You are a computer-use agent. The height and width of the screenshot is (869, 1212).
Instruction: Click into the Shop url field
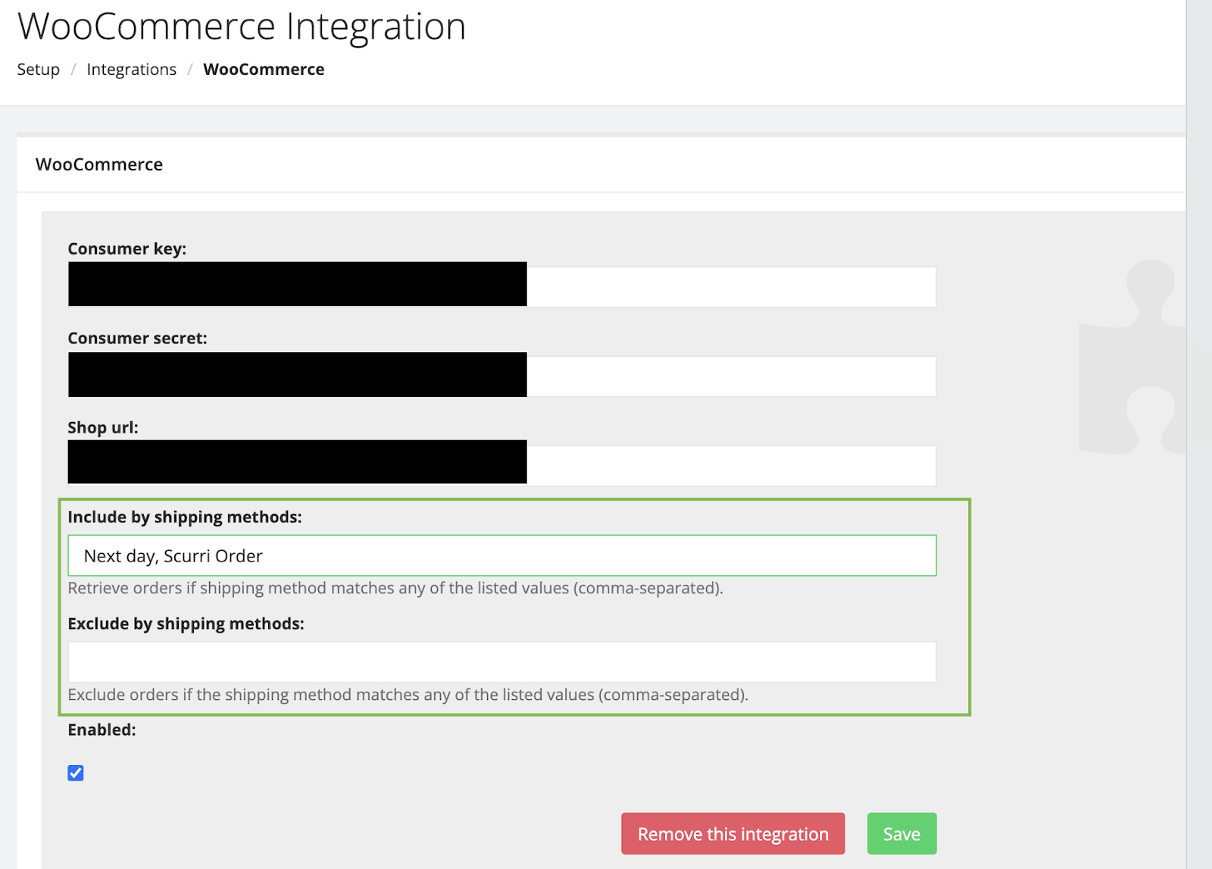[502, 464]
